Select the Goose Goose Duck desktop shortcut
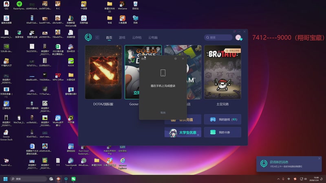The height and width of the screenshot is (183, 326). pyautogui.click(x=6, y=135)
